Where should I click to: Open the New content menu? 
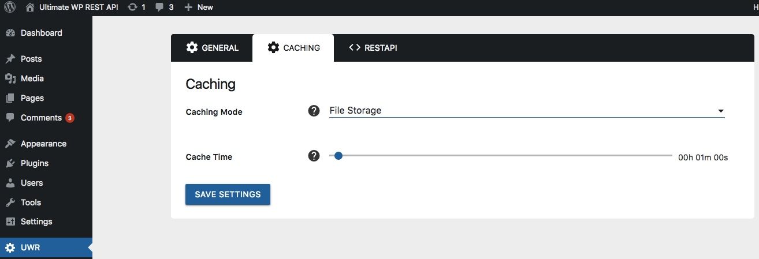(x=198, y=7)
